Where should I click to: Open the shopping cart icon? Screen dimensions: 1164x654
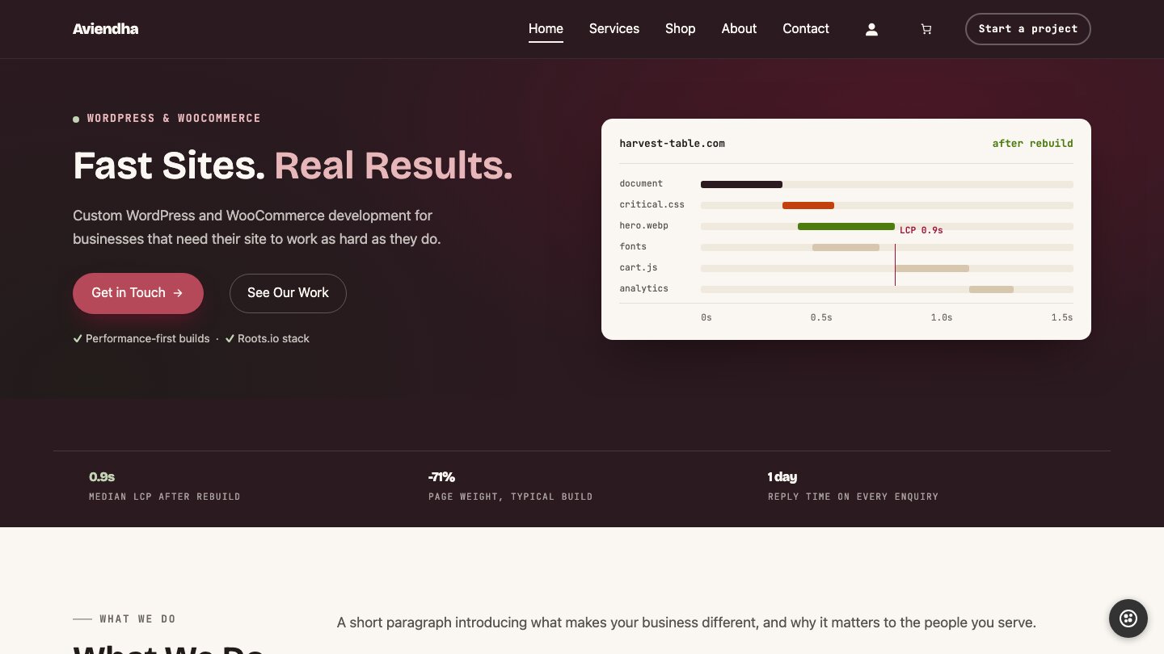coord(926,29)
